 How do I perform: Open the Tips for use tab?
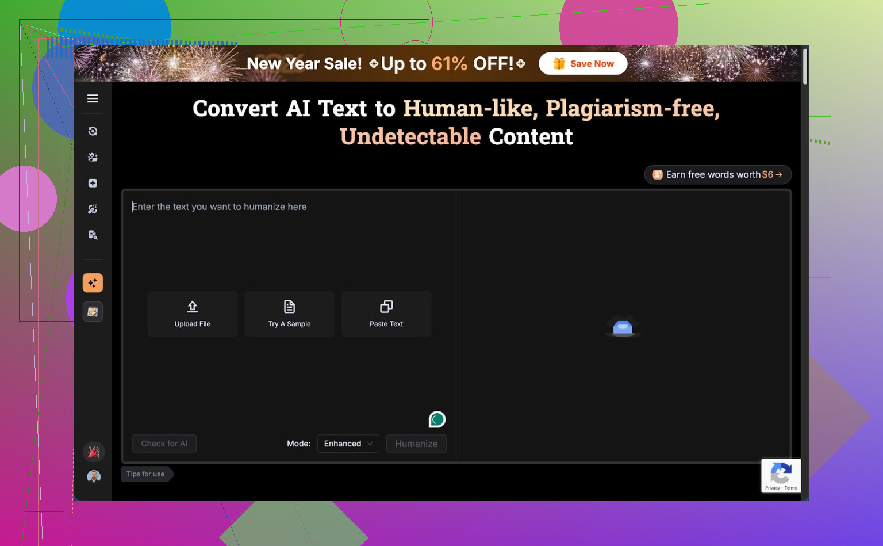click(146, 474)
